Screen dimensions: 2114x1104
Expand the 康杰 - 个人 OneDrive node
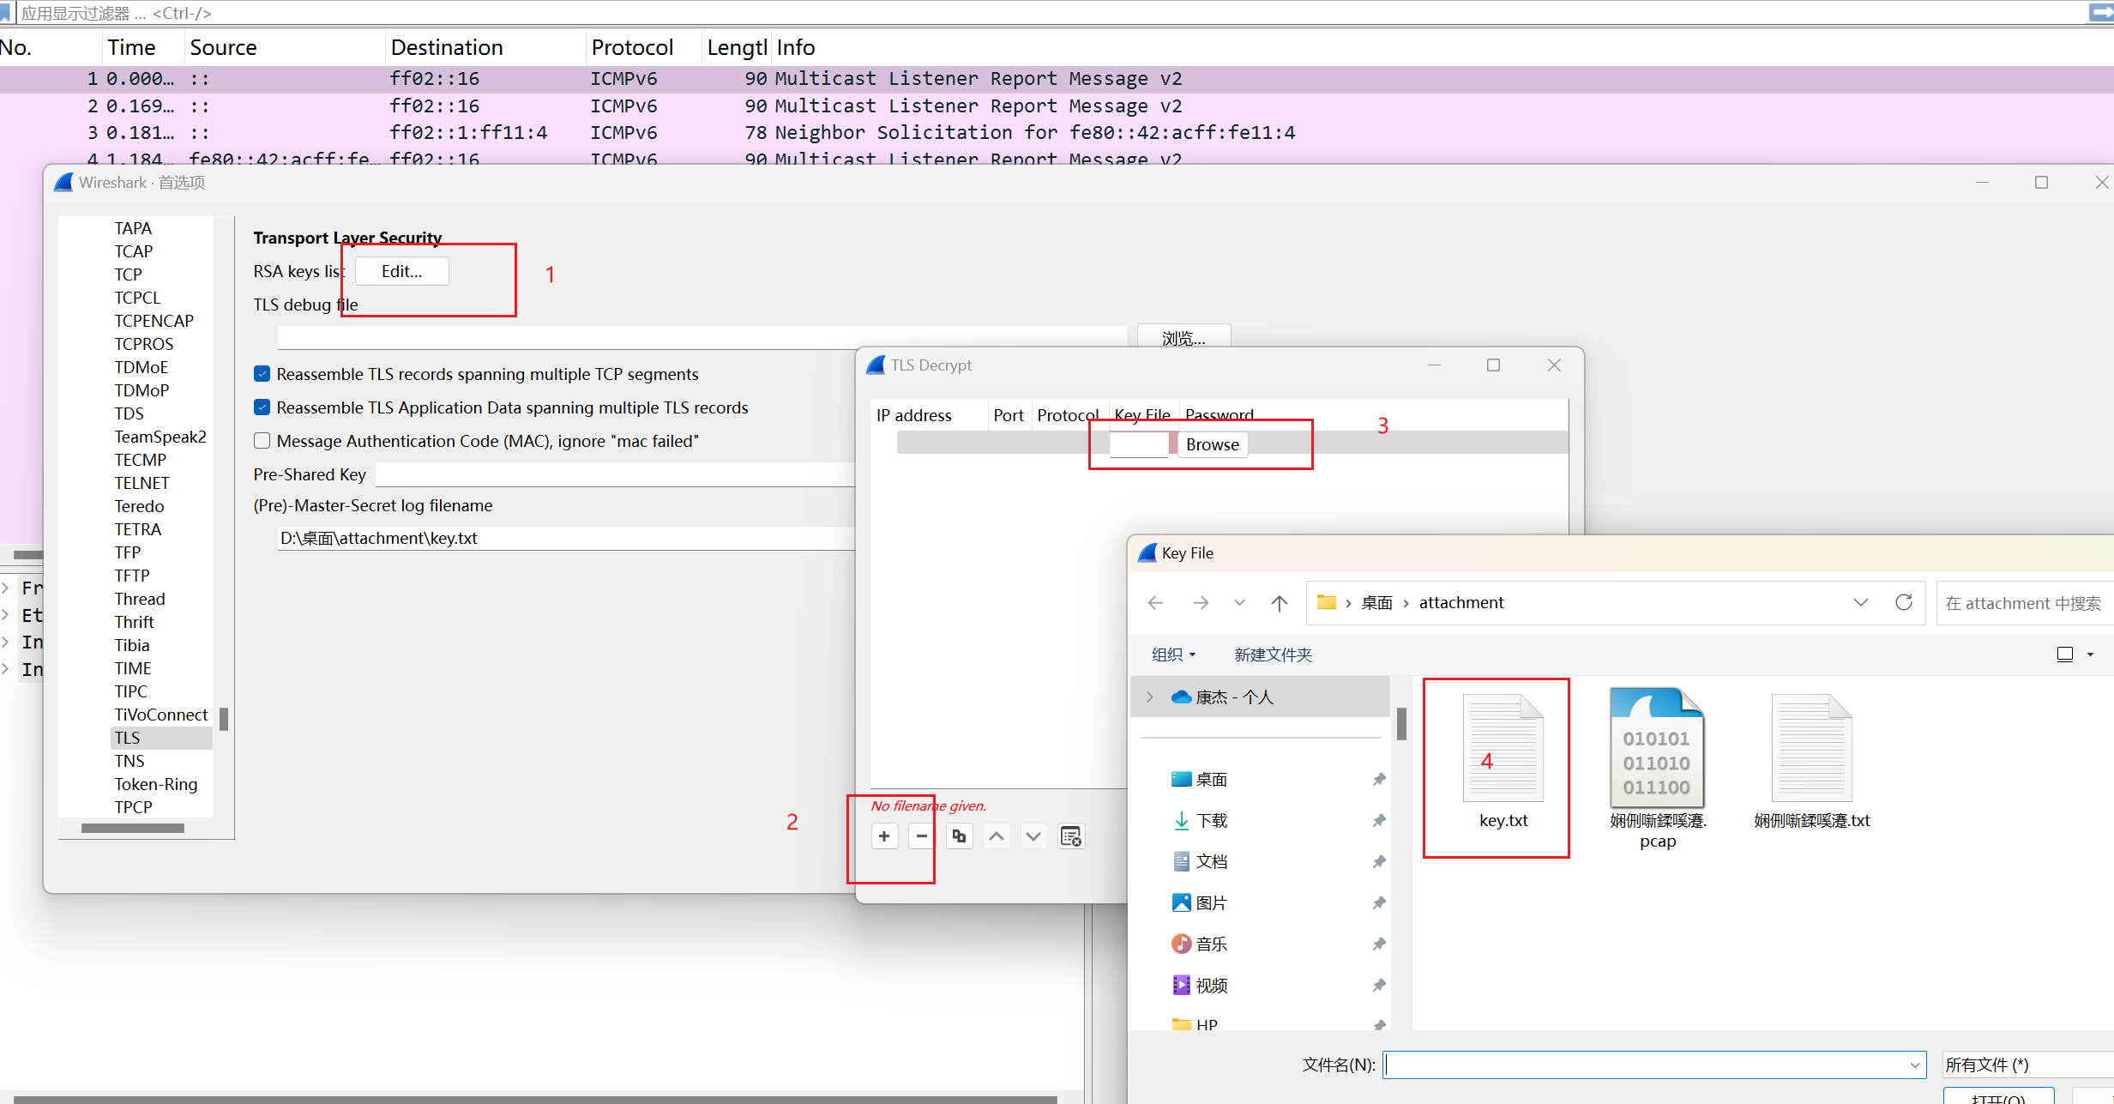pyautogui.click(x=1150, y=697)
